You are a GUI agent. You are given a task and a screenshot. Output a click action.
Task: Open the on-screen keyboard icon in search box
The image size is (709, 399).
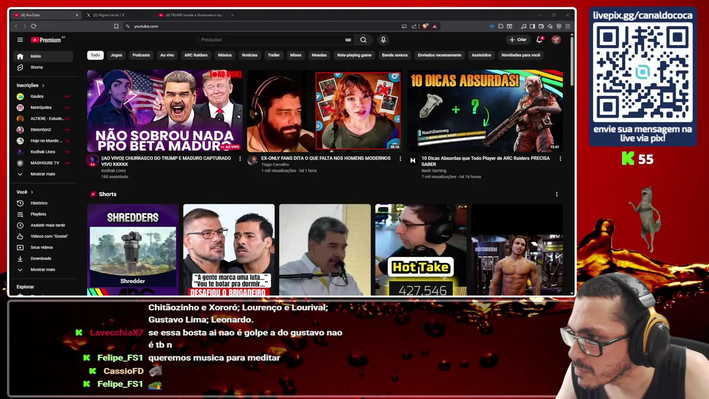348,40
